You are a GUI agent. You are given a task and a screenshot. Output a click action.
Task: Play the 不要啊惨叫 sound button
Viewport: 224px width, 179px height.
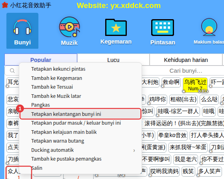(156, 159)
